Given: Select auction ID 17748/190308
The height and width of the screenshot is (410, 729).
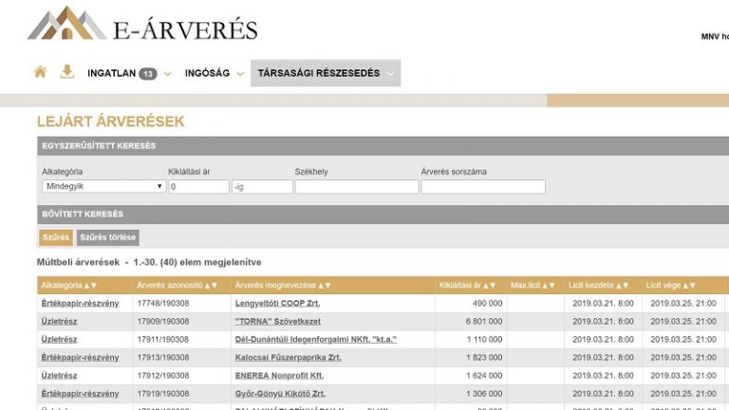Looking at the screenshot, I should tap(163, 303).
